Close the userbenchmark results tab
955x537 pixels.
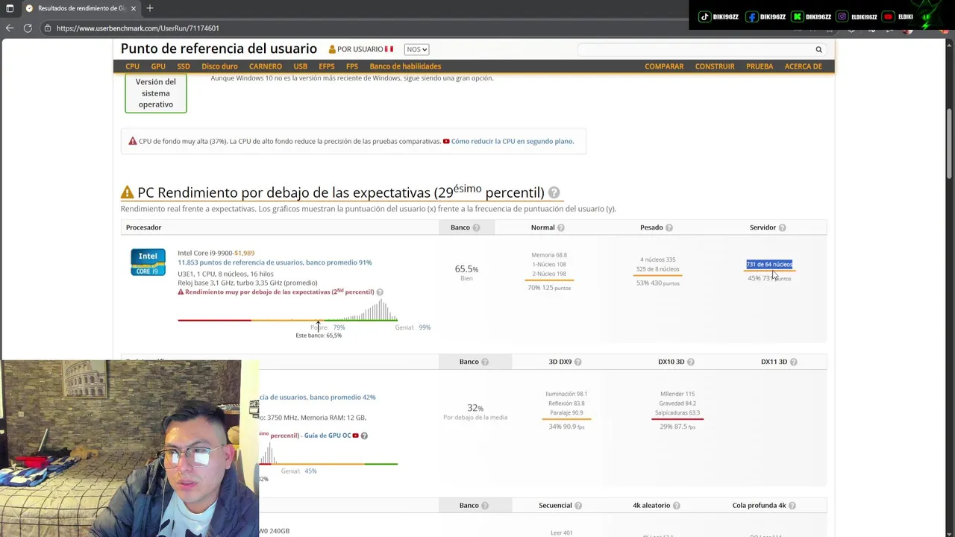tap(134, 8)
